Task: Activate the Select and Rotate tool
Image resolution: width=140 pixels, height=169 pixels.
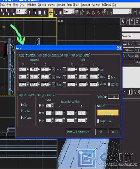Action: [x=56, y=12]
